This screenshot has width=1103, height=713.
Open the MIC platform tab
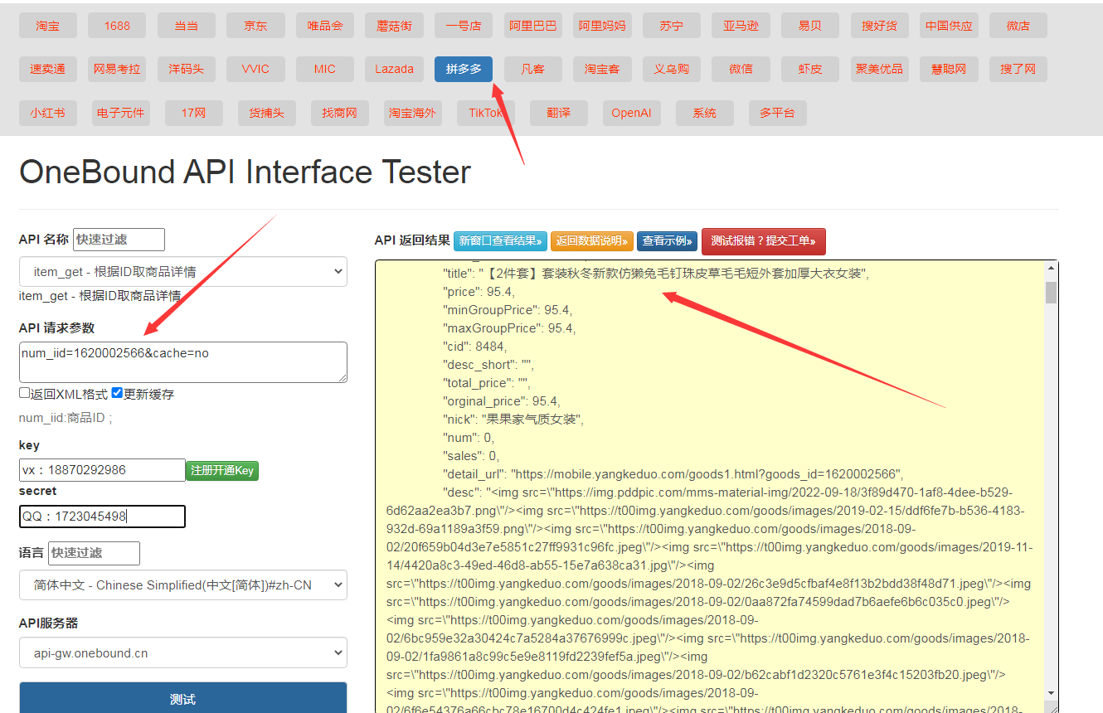(324, 69)
